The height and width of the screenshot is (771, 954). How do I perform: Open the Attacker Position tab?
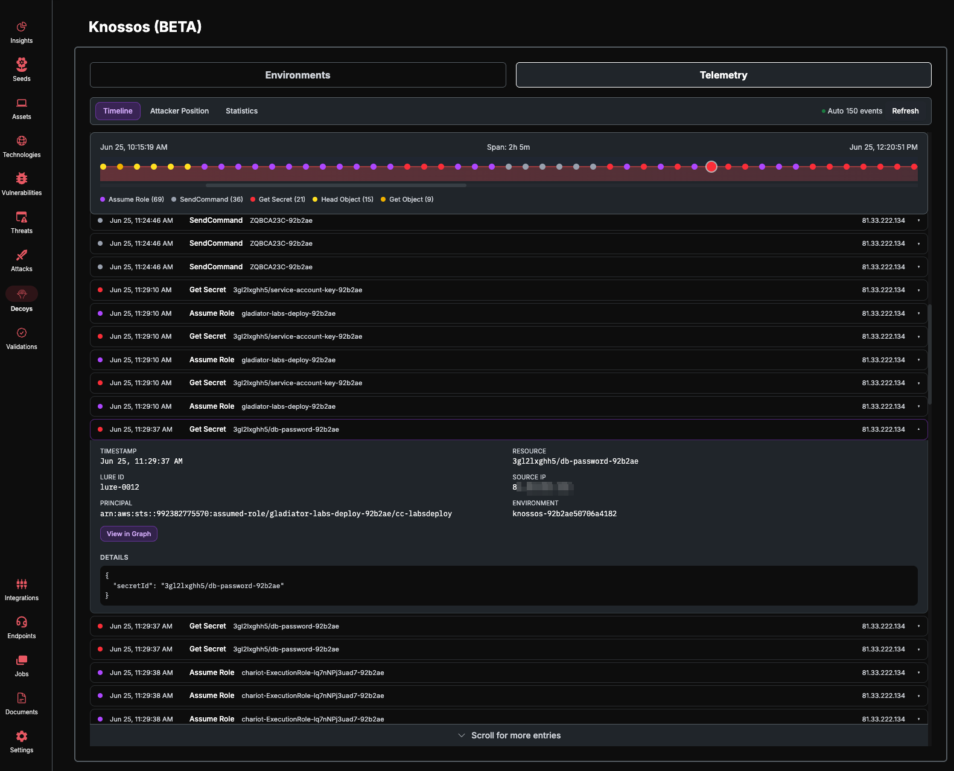point(179,111)
